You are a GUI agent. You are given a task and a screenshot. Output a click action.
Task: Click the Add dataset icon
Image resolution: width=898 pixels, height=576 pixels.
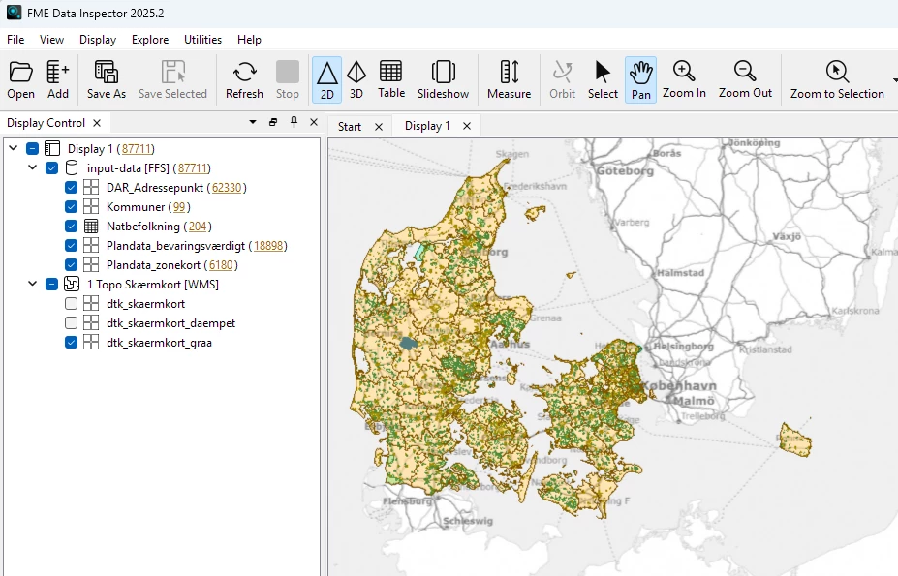(58, 79)
